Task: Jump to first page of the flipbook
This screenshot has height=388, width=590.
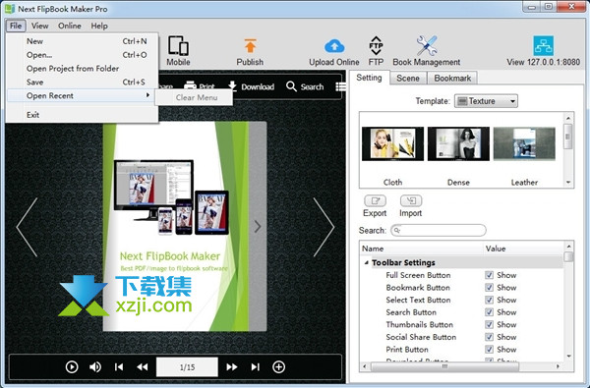Action: [119, 367]
